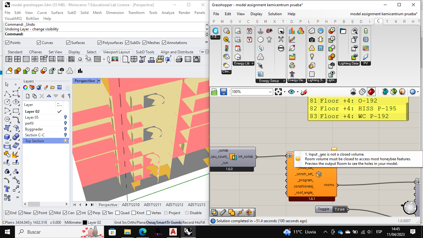Viewport: 423px width, 238px height.
Task: Open the Layers tab icon in Rhino panel
Action: [32, 87]
